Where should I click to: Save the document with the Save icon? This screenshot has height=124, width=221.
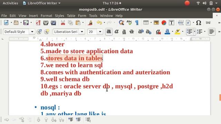click(x=26, y=23)
